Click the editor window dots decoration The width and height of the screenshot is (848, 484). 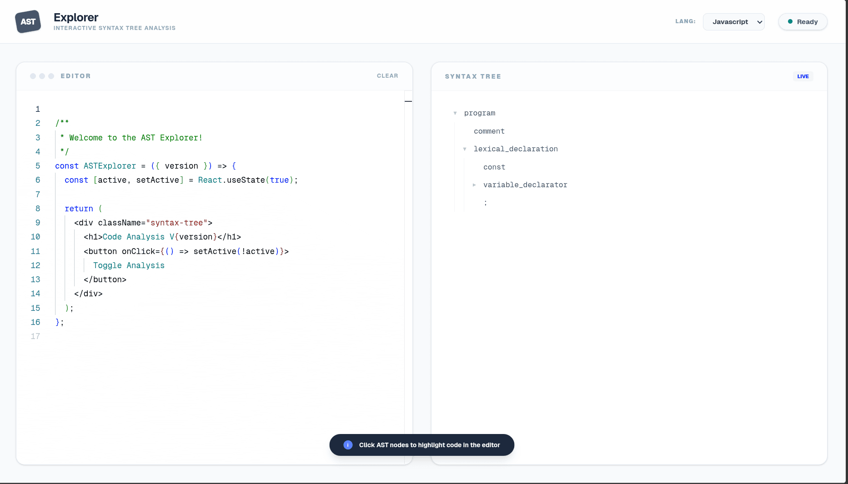tap(42, 76)
